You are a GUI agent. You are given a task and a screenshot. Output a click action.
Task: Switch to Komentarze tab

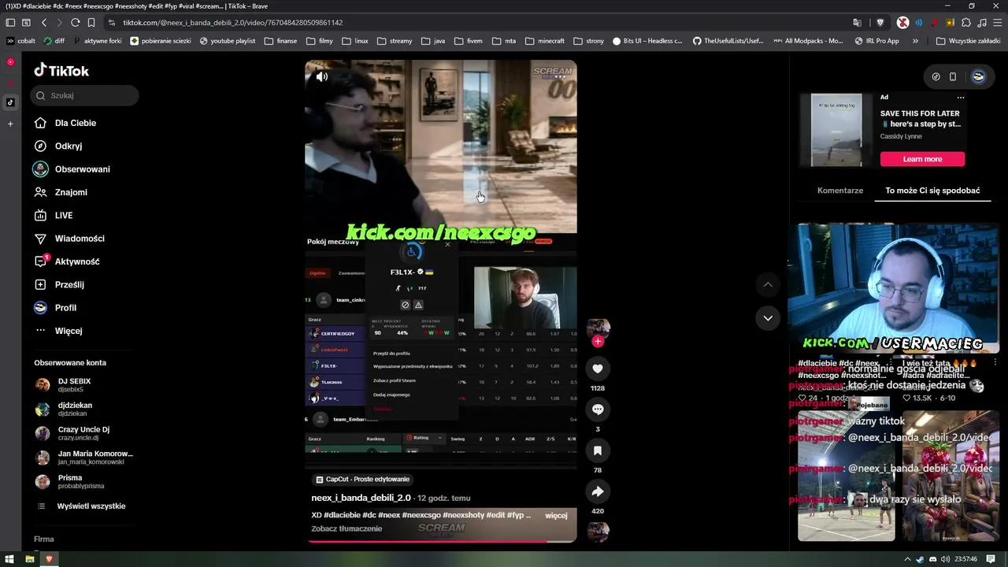pos(840,191)
